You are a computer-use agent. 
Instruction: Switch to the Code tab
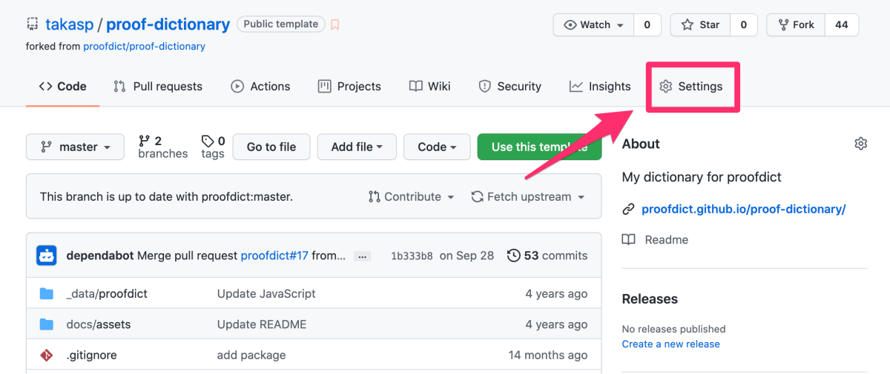[63, 87]
